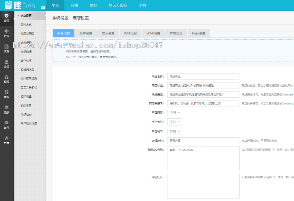Viewport: 294px width, 201px height.
Task: Select the 模板 templates icon
Action: click(x=7, y=95)
